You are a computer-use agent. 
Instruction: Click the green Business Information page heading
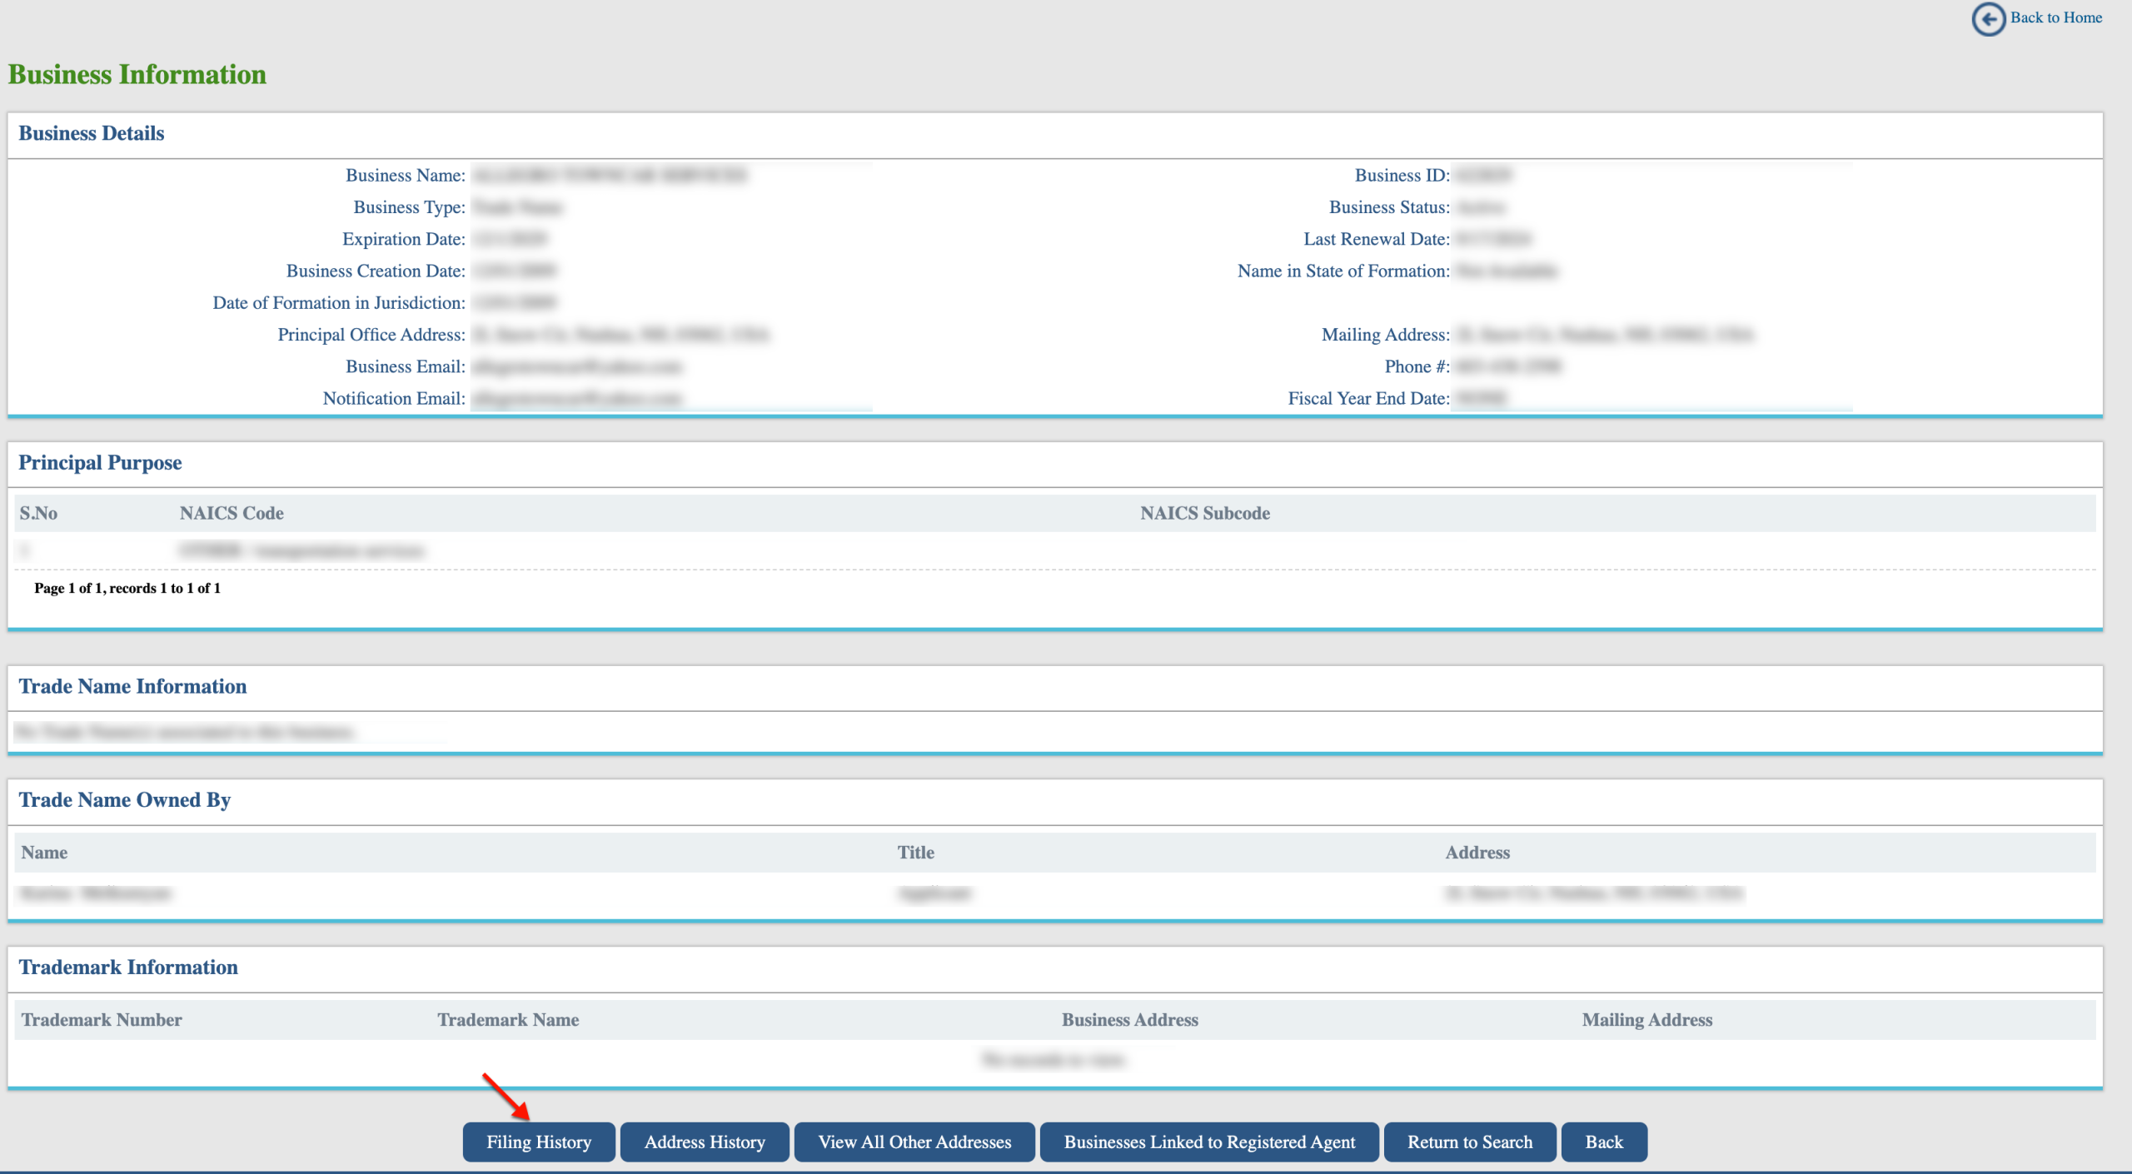point(137,74)
